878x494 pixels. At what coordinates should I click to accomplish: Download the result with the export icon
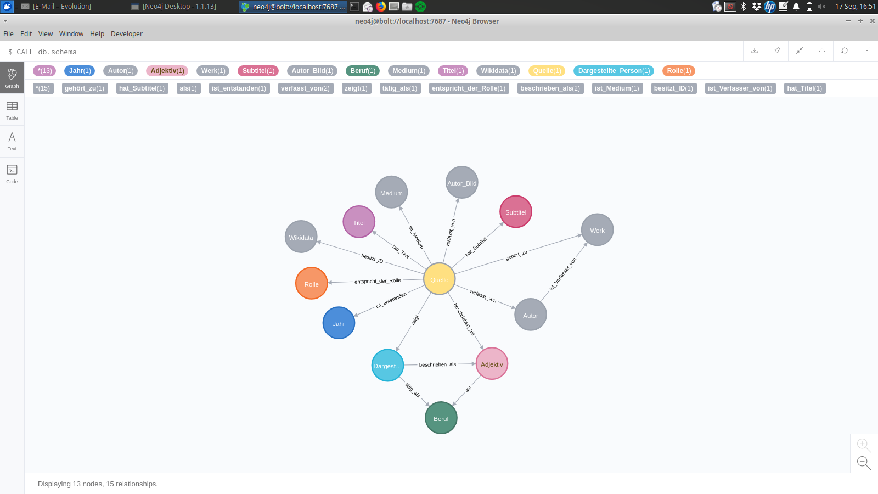[x=755, y=50]
